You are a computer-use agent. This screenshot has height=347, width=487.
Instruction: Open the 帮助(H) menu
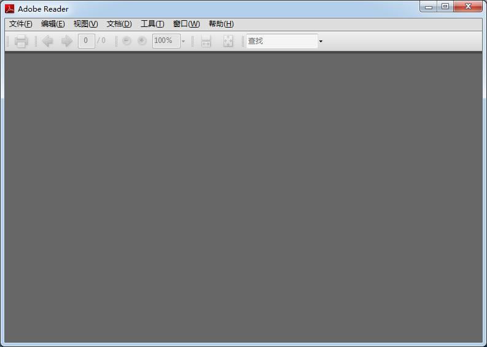[221, 24]
